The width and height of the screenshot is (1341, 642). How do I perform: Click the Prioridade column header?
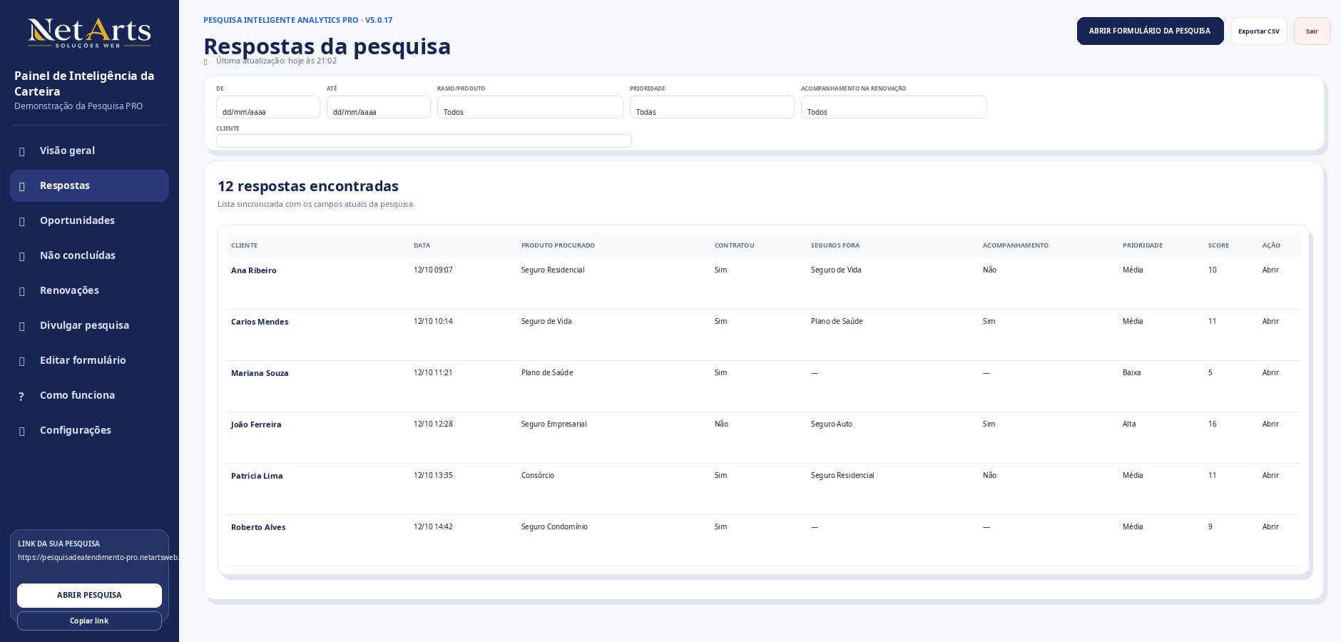tap(1142, 245)
